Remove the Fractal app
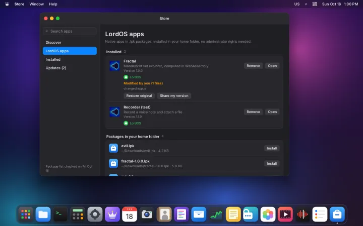 tap(253, 66)
